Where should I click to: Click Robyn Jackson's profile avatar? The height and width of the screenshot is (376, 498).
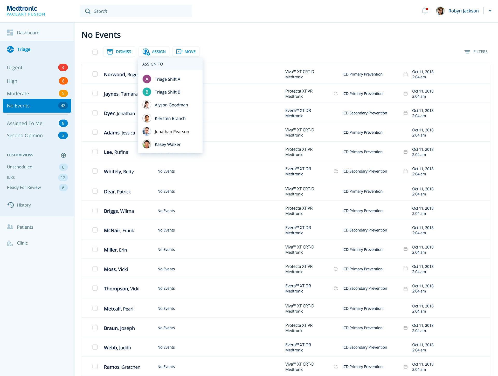[x=440, y=11]
